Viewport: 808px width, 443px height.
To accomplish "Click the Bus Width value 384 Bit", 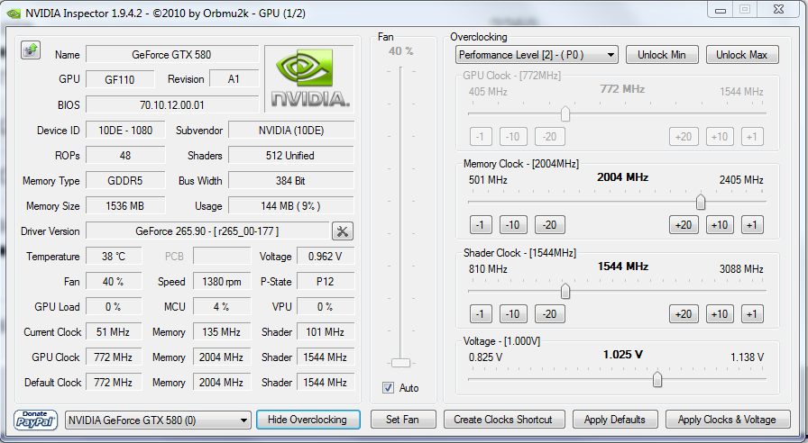I will pyautogui.click(x=291, y=181).
